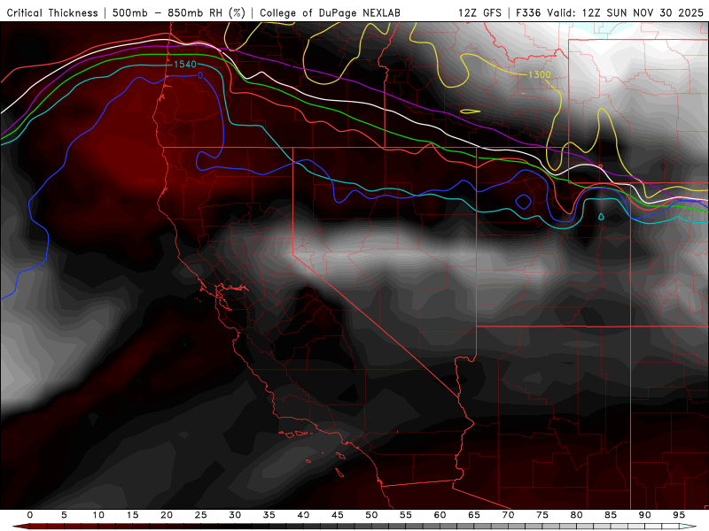Click the "85" value on the color scale

[x=611, y=515]
